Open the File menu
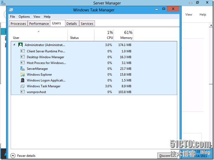Image resolution: width=214 pixels, height=160 pixels. click(12, 17)
